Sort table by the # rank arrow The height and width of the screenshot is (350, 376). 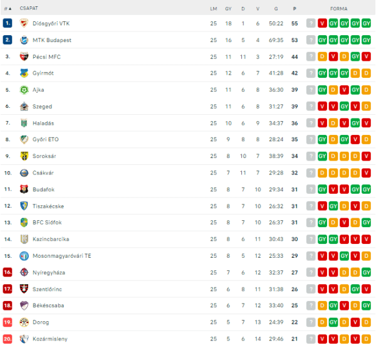tap(8, 9)
